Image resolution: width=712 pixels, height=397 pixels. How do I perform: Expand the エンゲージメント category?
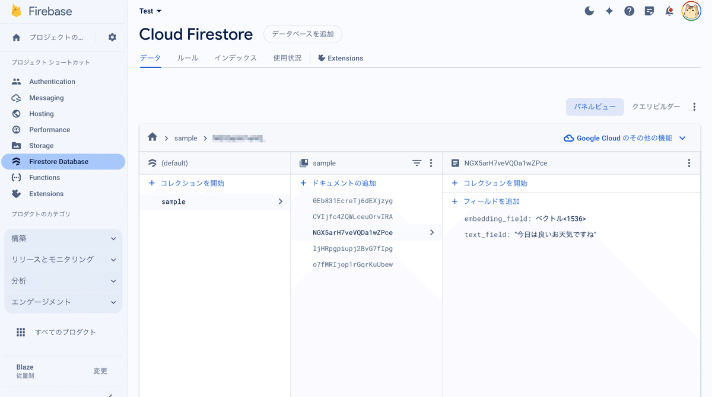pos(63,302)
